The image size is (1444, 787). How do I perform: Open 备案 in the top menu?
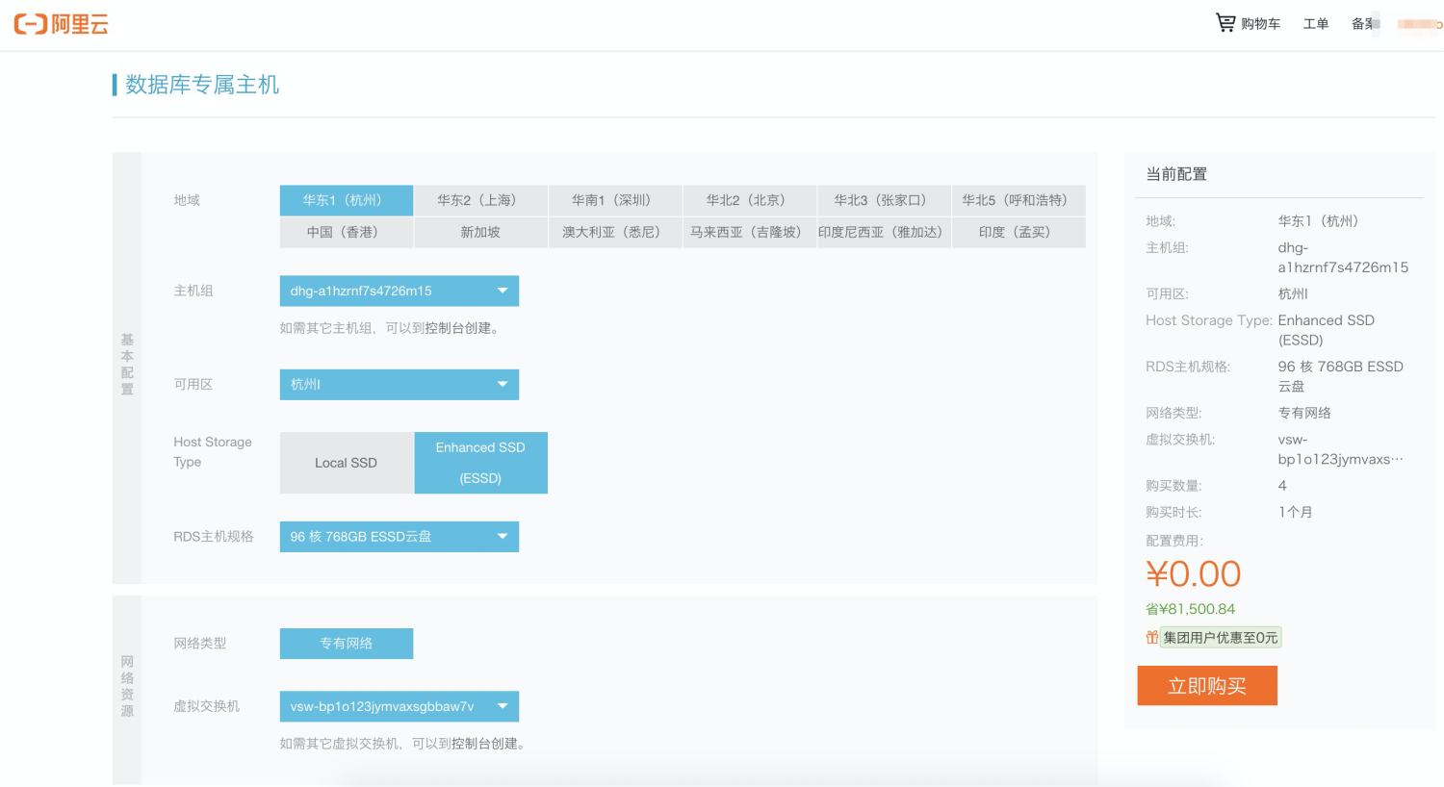point(1365,24)
